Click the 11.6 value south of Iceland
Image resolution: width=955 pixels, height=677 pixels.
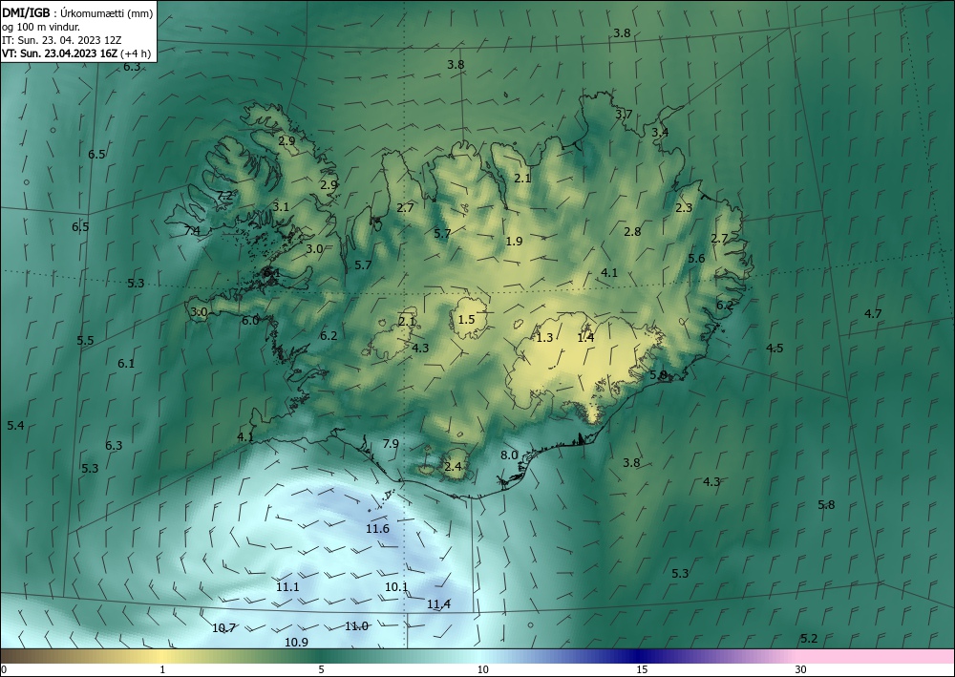click(377, 528)
